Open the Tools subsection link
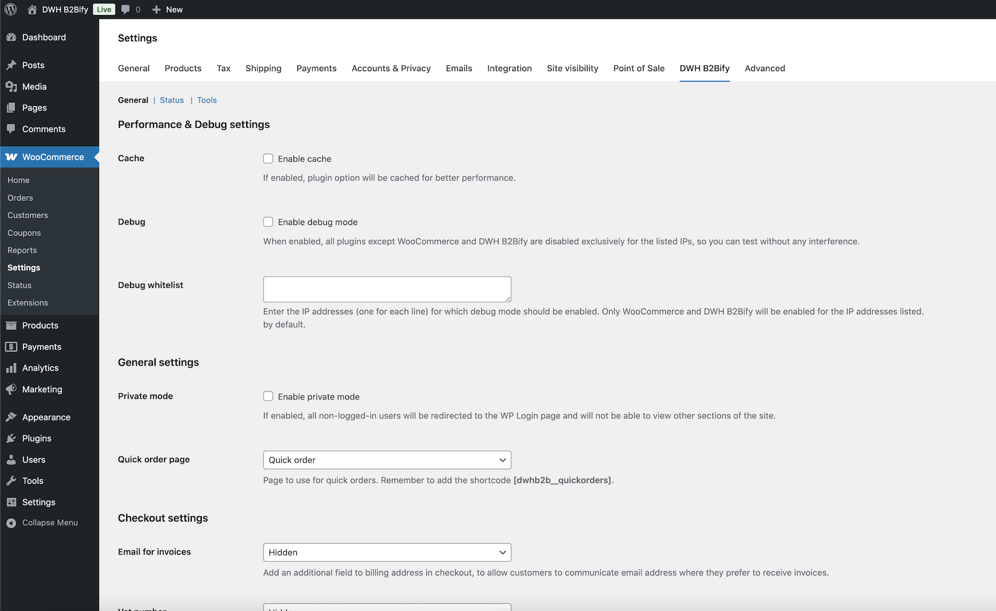The image size is (996, 611). (x=207, y=100)
